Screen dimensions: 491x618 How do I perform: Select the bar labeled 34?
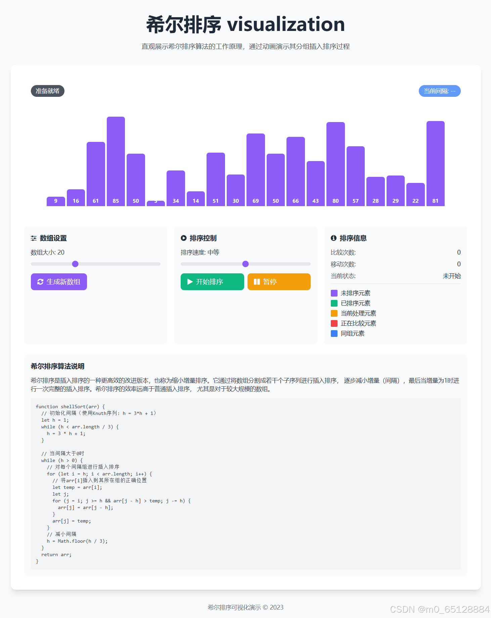pos(176,188)
